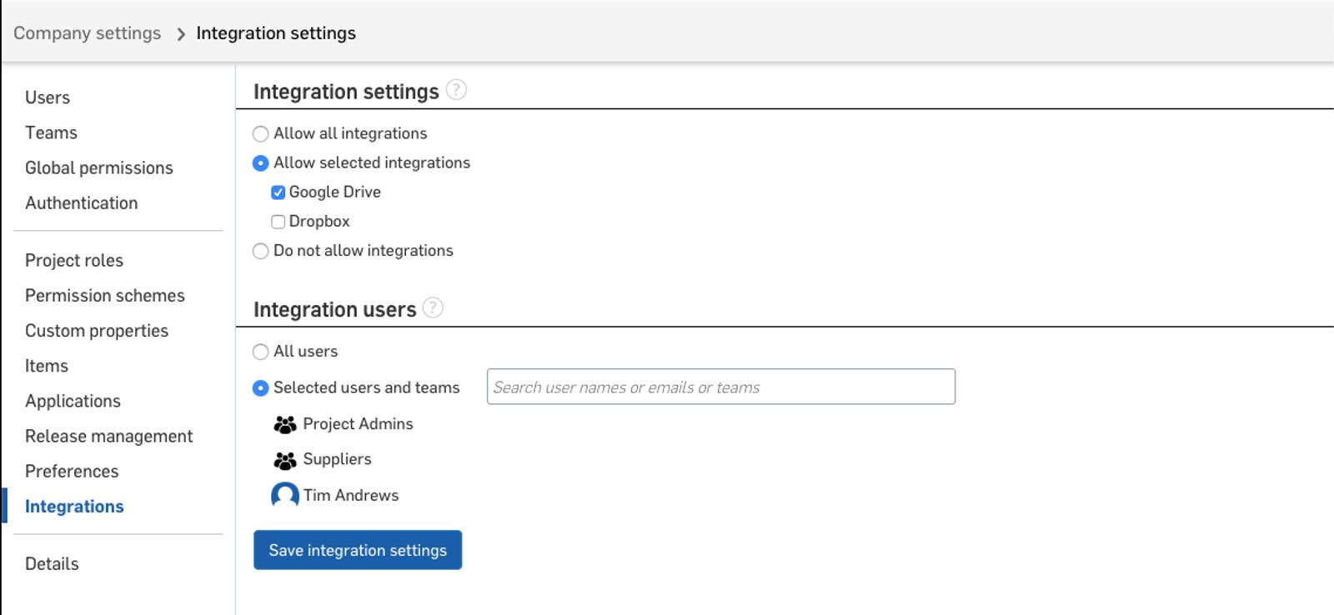This screenshot has width=1334, height=615.
Task: Click the Project Admins team icon
Action: click(x=285, y=425)
